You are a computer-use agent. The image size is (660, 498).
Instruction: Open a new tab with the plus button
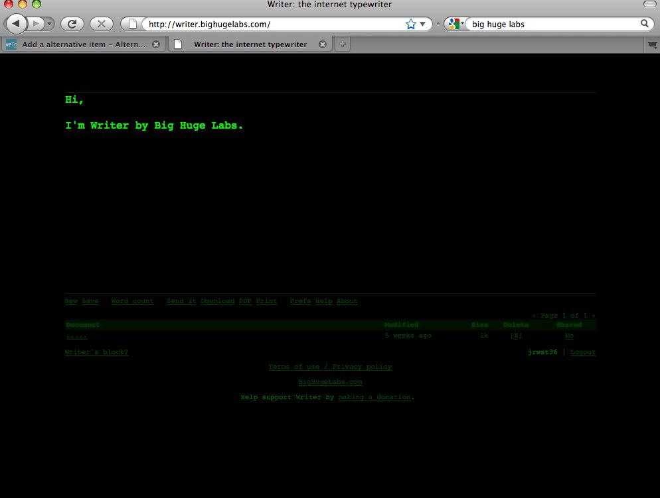[x=343, y=44]
